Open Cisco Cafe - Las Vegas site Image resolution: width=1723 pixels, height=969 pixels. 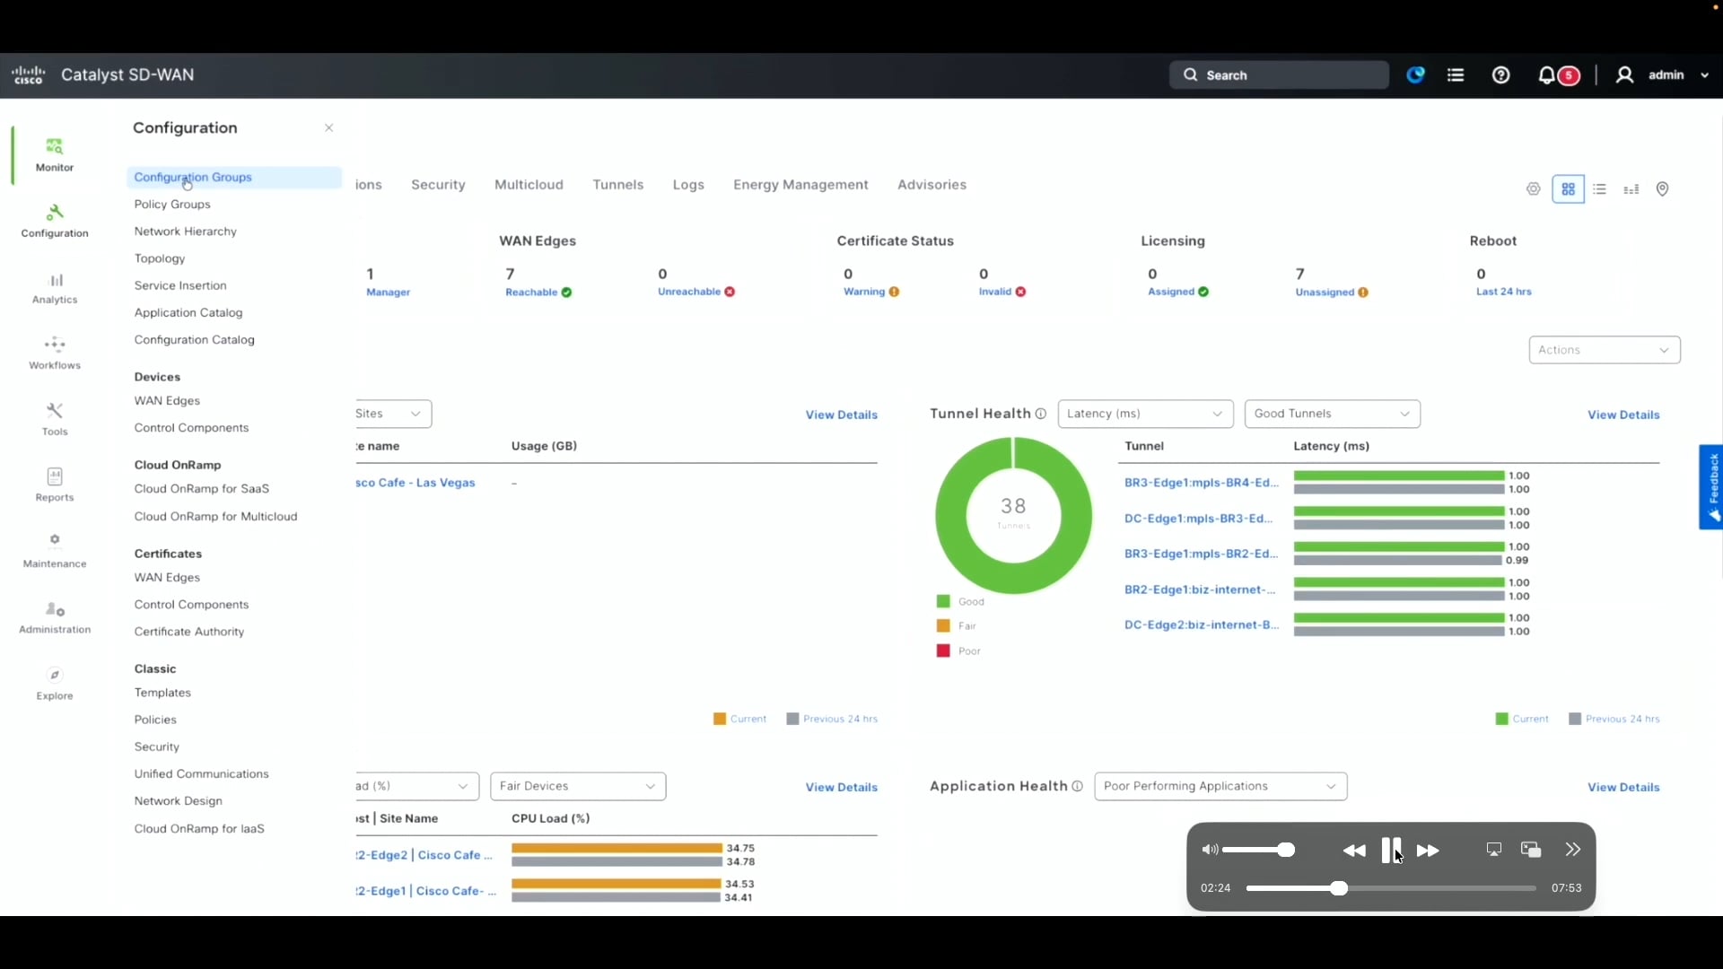tap(415, 483)
